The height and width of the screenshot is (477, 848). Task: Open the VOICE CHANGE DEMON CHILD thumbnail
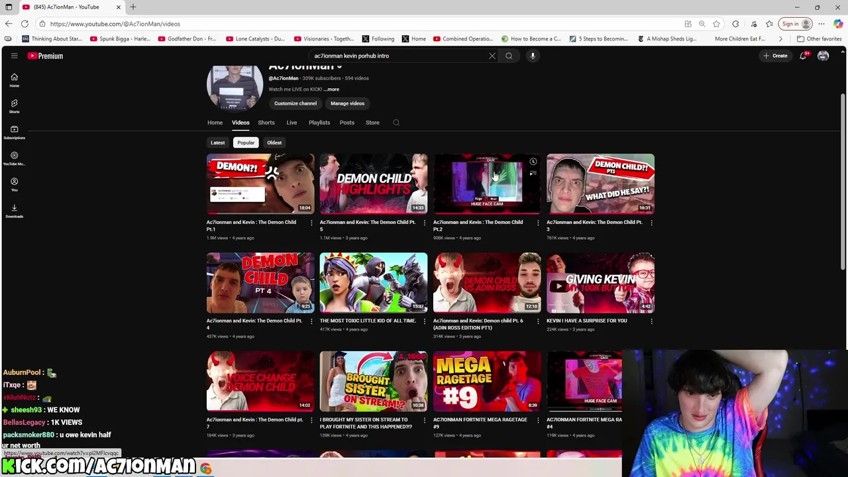(260, 381)
